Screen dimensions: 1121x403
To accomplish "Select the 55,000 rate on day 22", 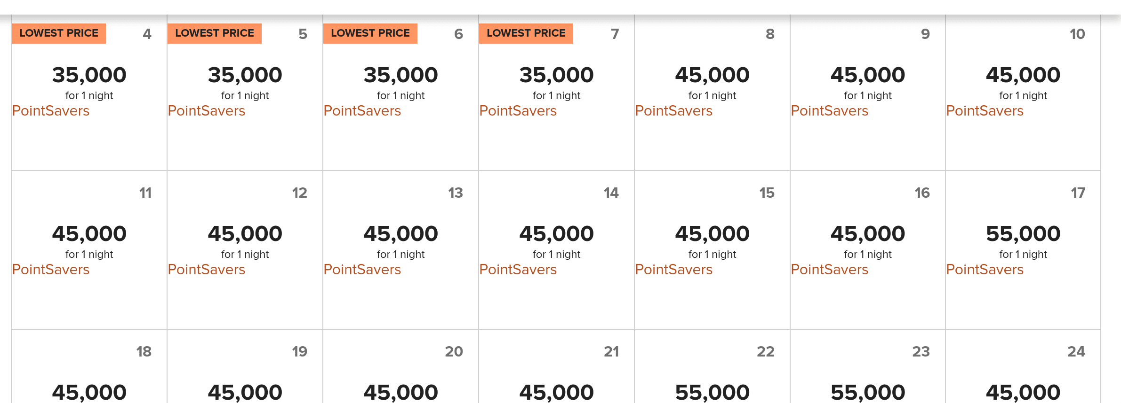I will 712,393.
